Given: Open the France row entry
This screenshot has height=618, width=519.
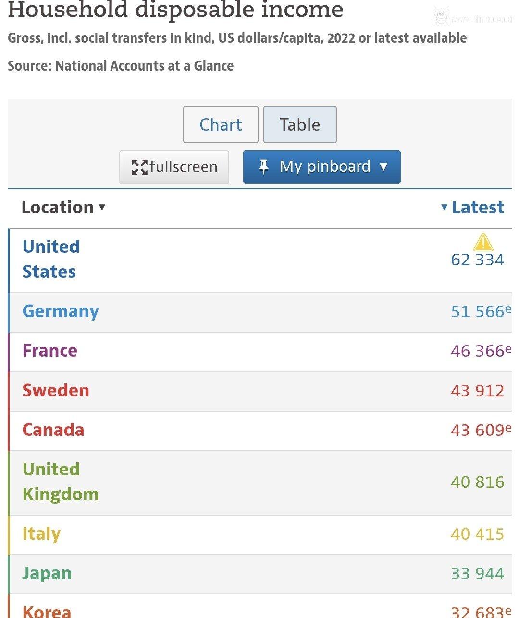Looking at the screenshot, I should click(x=49, y=351).
